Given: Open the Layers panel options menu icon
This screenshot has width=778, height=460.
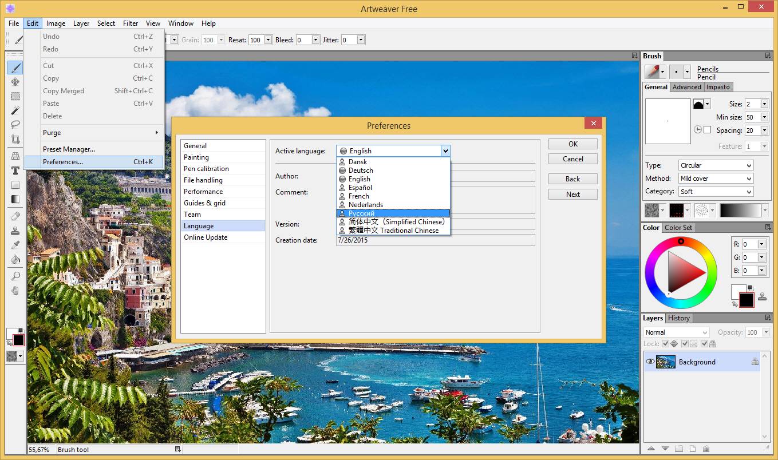Looking at the screenshot, I should pyautogui.click(x=768, y=318).
